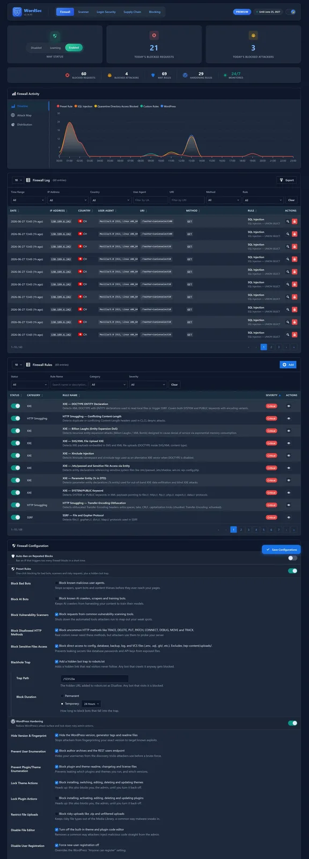The width and height of the screenshot is (309, 859).
Task: Click red lock icon in first log row
Action: (x=295, y=221)
